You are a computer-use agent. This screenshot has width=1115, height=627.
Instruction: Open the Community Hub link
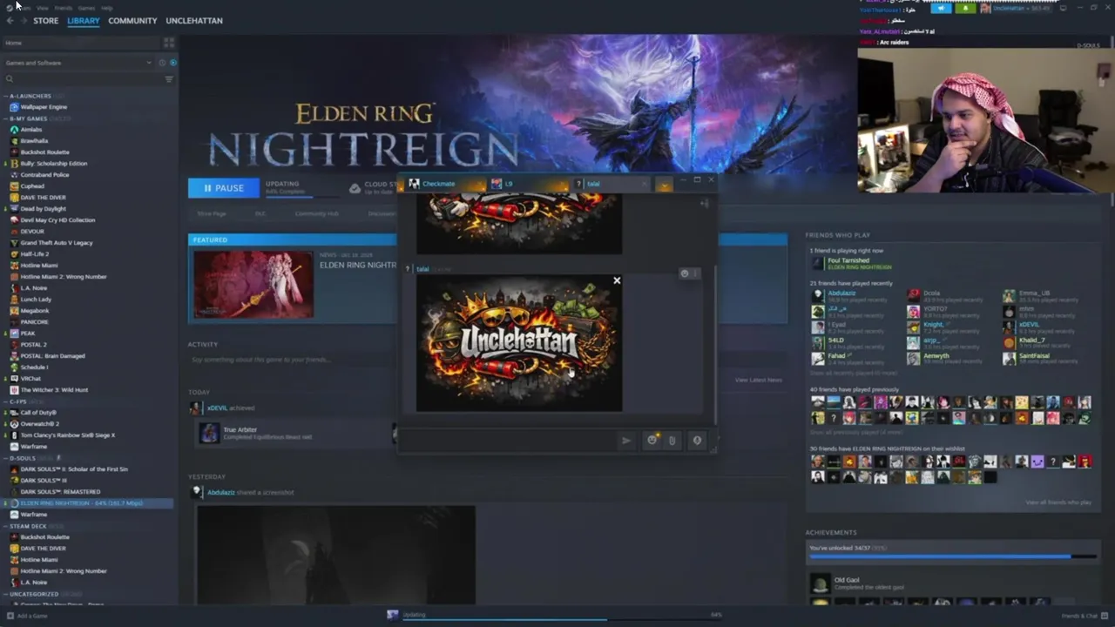316,213
